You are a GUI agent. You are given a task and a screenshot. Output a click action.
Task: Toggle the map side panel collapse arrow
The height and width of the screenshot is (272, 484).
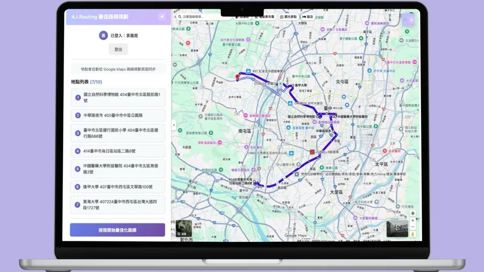(x=174, y=125)
